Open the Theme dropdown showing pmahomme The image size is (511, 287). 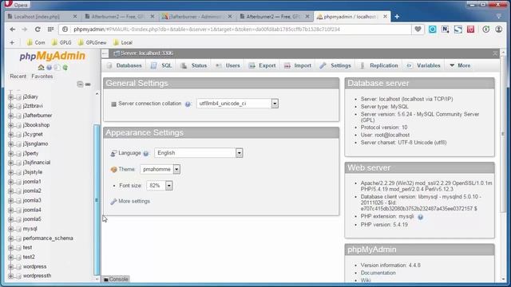point(160,169)
